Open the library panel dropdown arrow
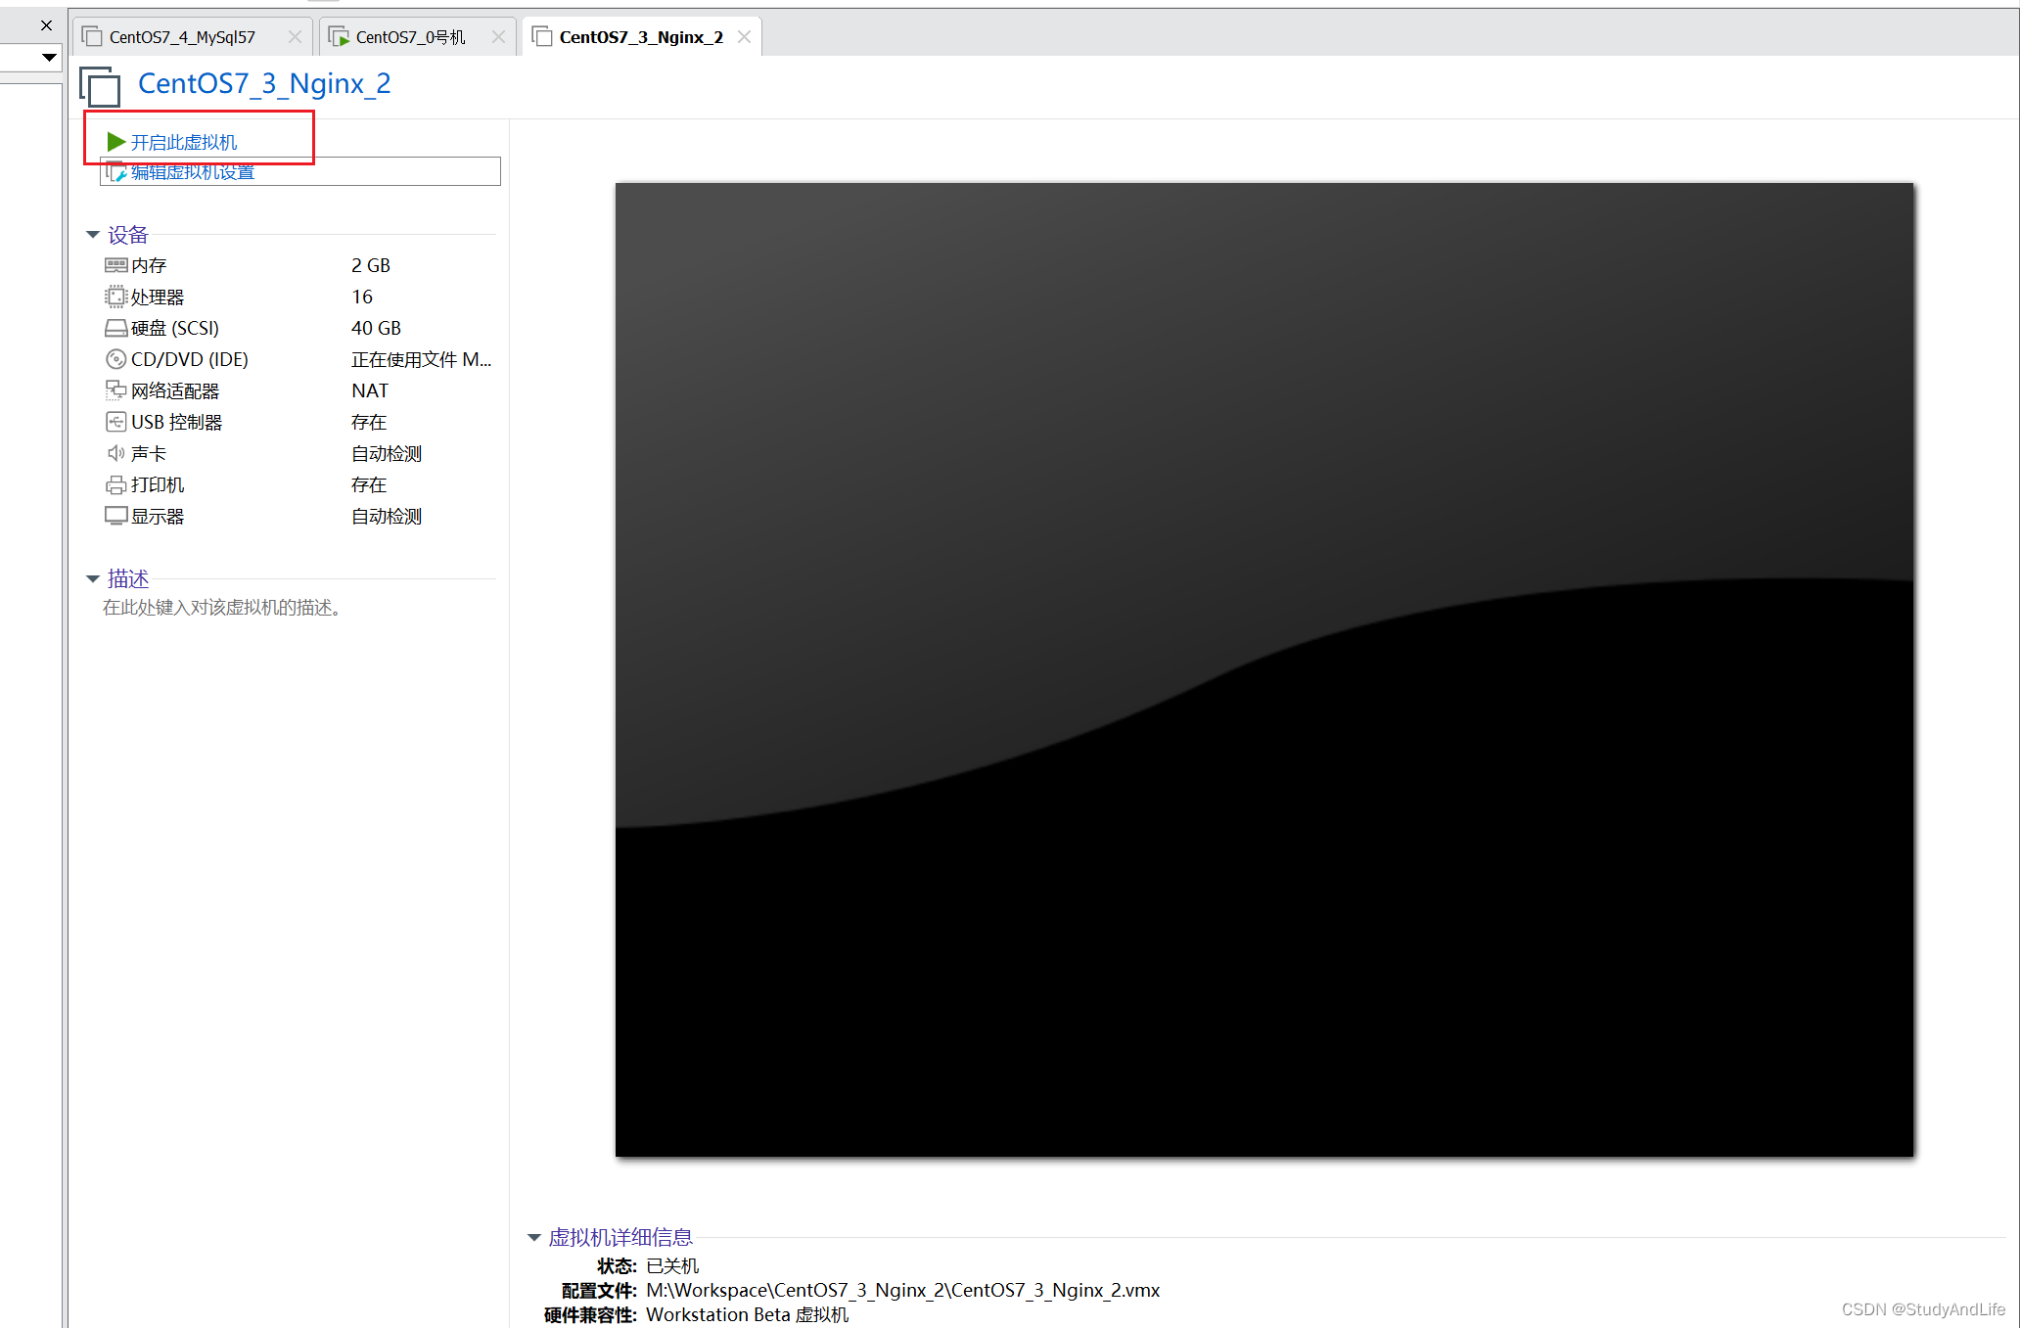Image resolution: width=2020 pixels, height=1328 pixels. (x=48, y=57)
